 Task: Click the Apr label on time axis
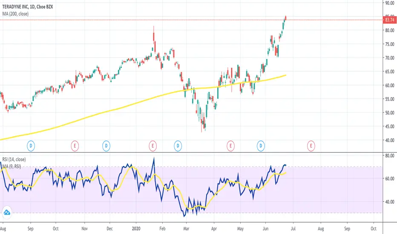[x=214, y=228]
